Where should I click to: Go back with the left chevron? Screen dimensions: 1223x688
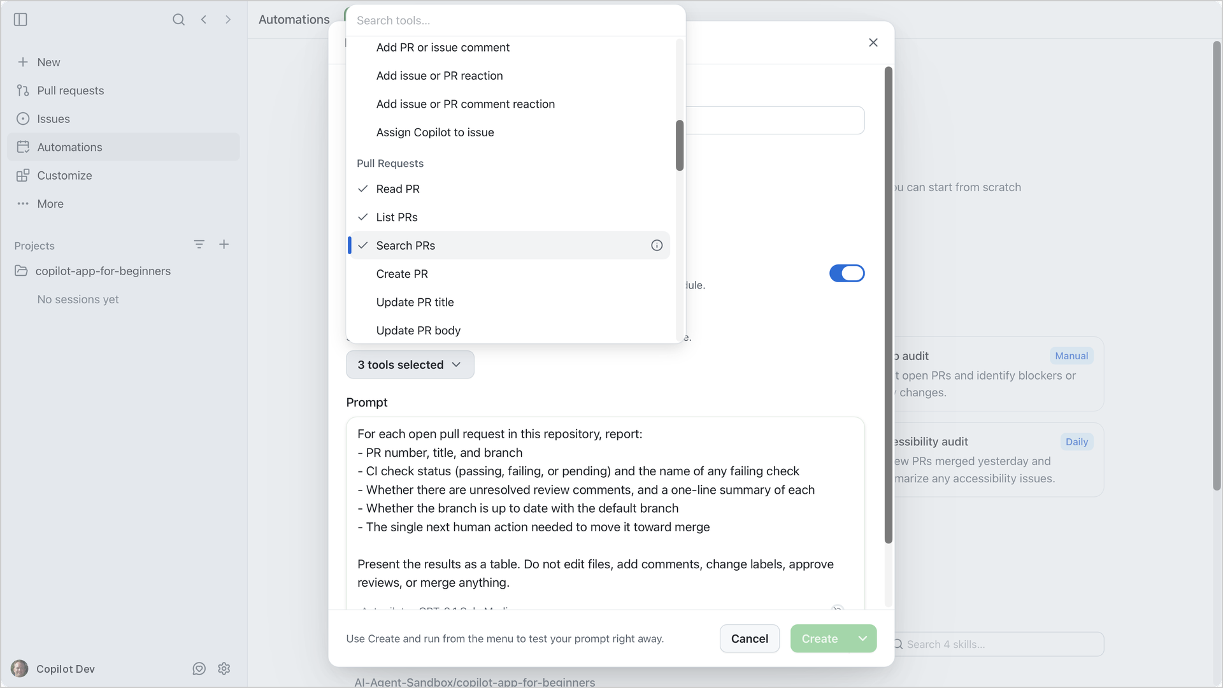tap(204, 20)
